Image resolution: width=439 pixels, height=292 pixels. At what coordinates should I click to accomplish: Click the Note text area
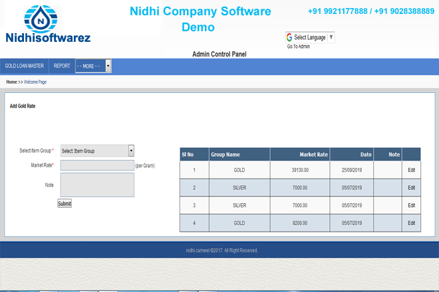(x=97, y=184)
